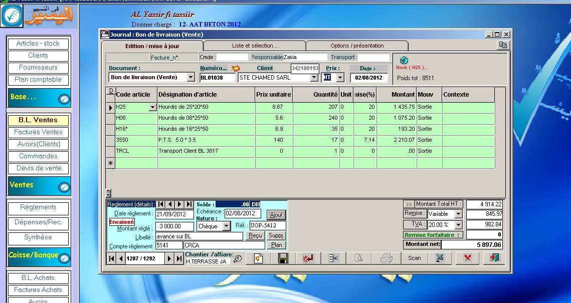Click the copy icon beside Options tab
This screenshot has width=571, height=303.
[503, 45]
